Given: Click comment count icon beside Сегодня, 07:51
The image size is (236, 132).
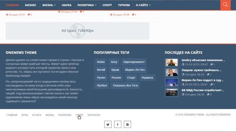Looking at the screenshot, I should click(29, 15).
